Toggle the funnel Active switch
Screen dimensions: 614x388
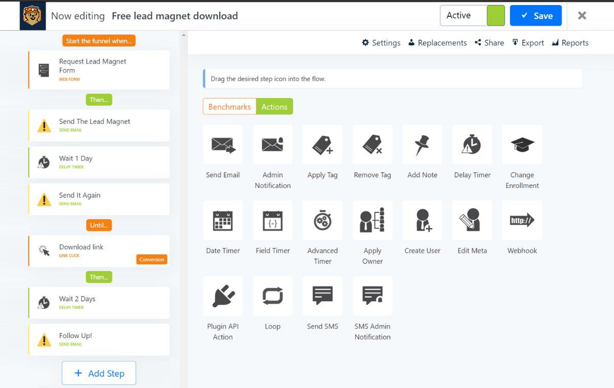click(x=495, y=15)
